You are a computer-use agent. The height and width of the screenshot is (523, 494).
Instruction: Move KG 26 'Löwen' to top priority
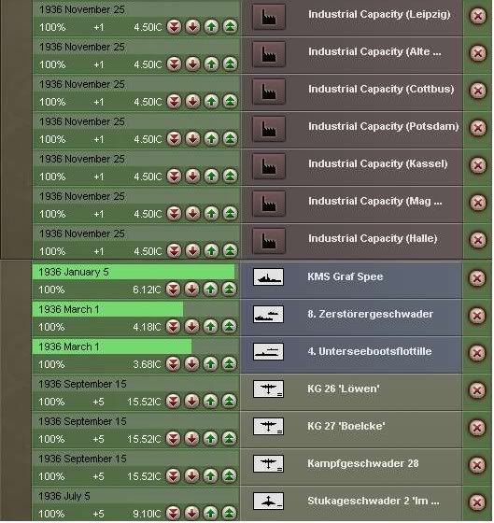click(x=229, y=402)
